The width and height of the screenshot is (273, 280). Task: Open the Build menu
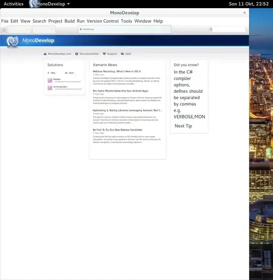pos(69,21)
